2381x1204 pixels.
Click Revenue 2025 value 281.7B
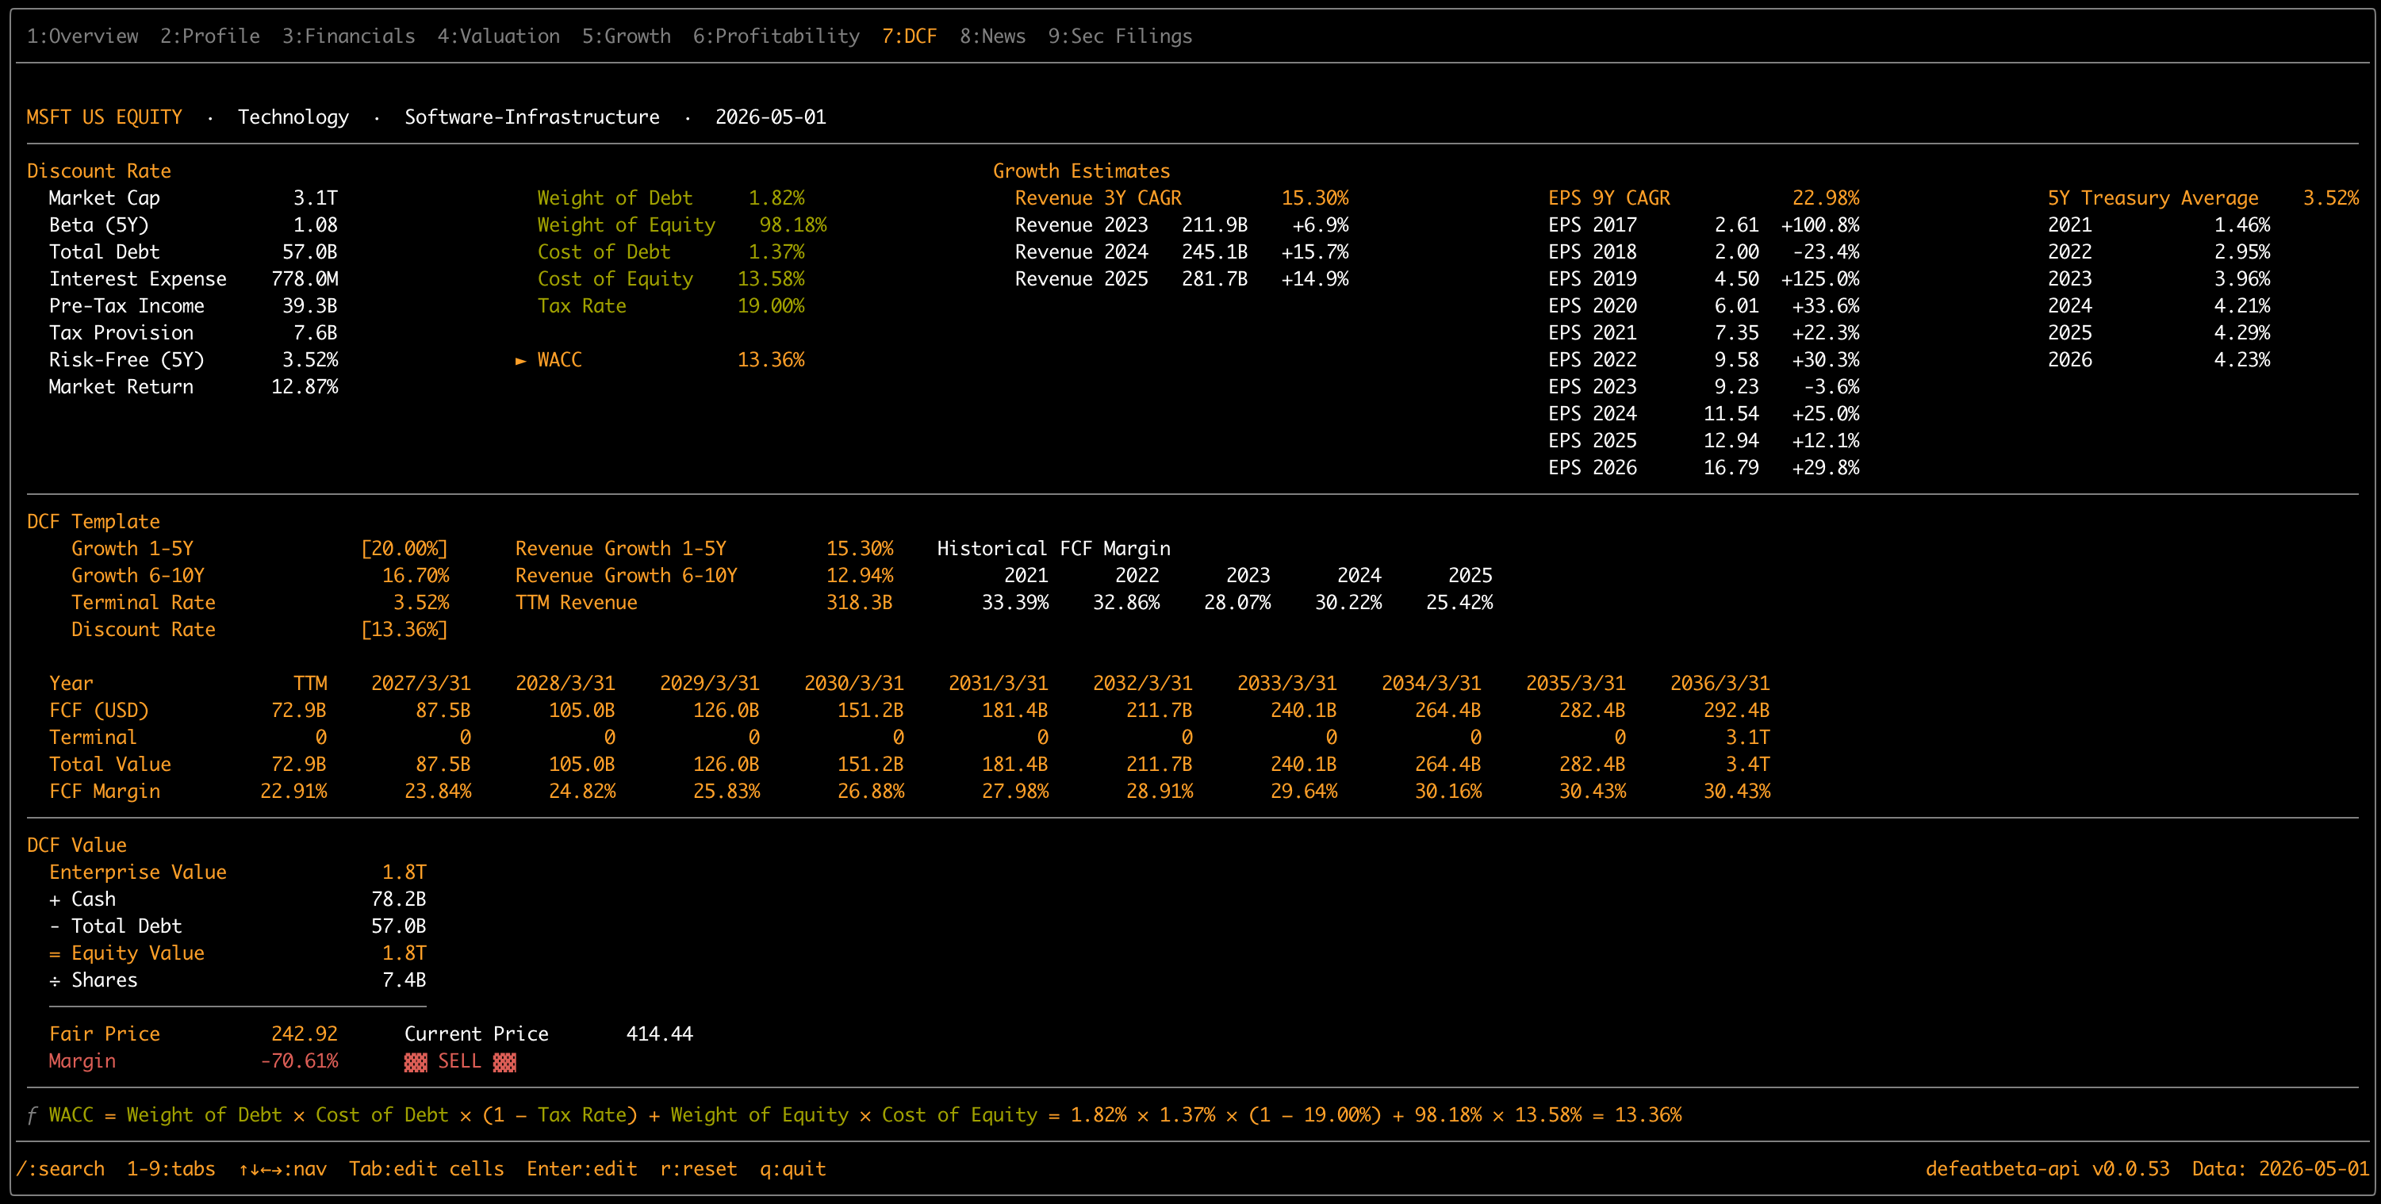1214,279
